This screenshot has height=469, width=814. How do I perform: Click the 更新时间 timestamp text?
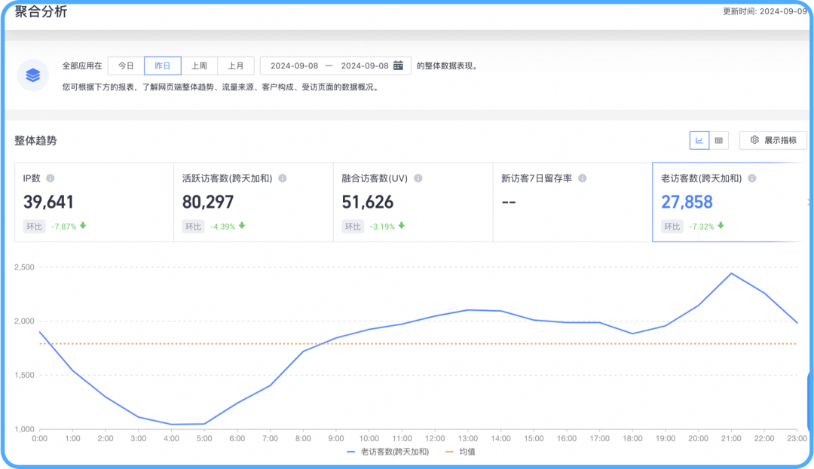765,11
